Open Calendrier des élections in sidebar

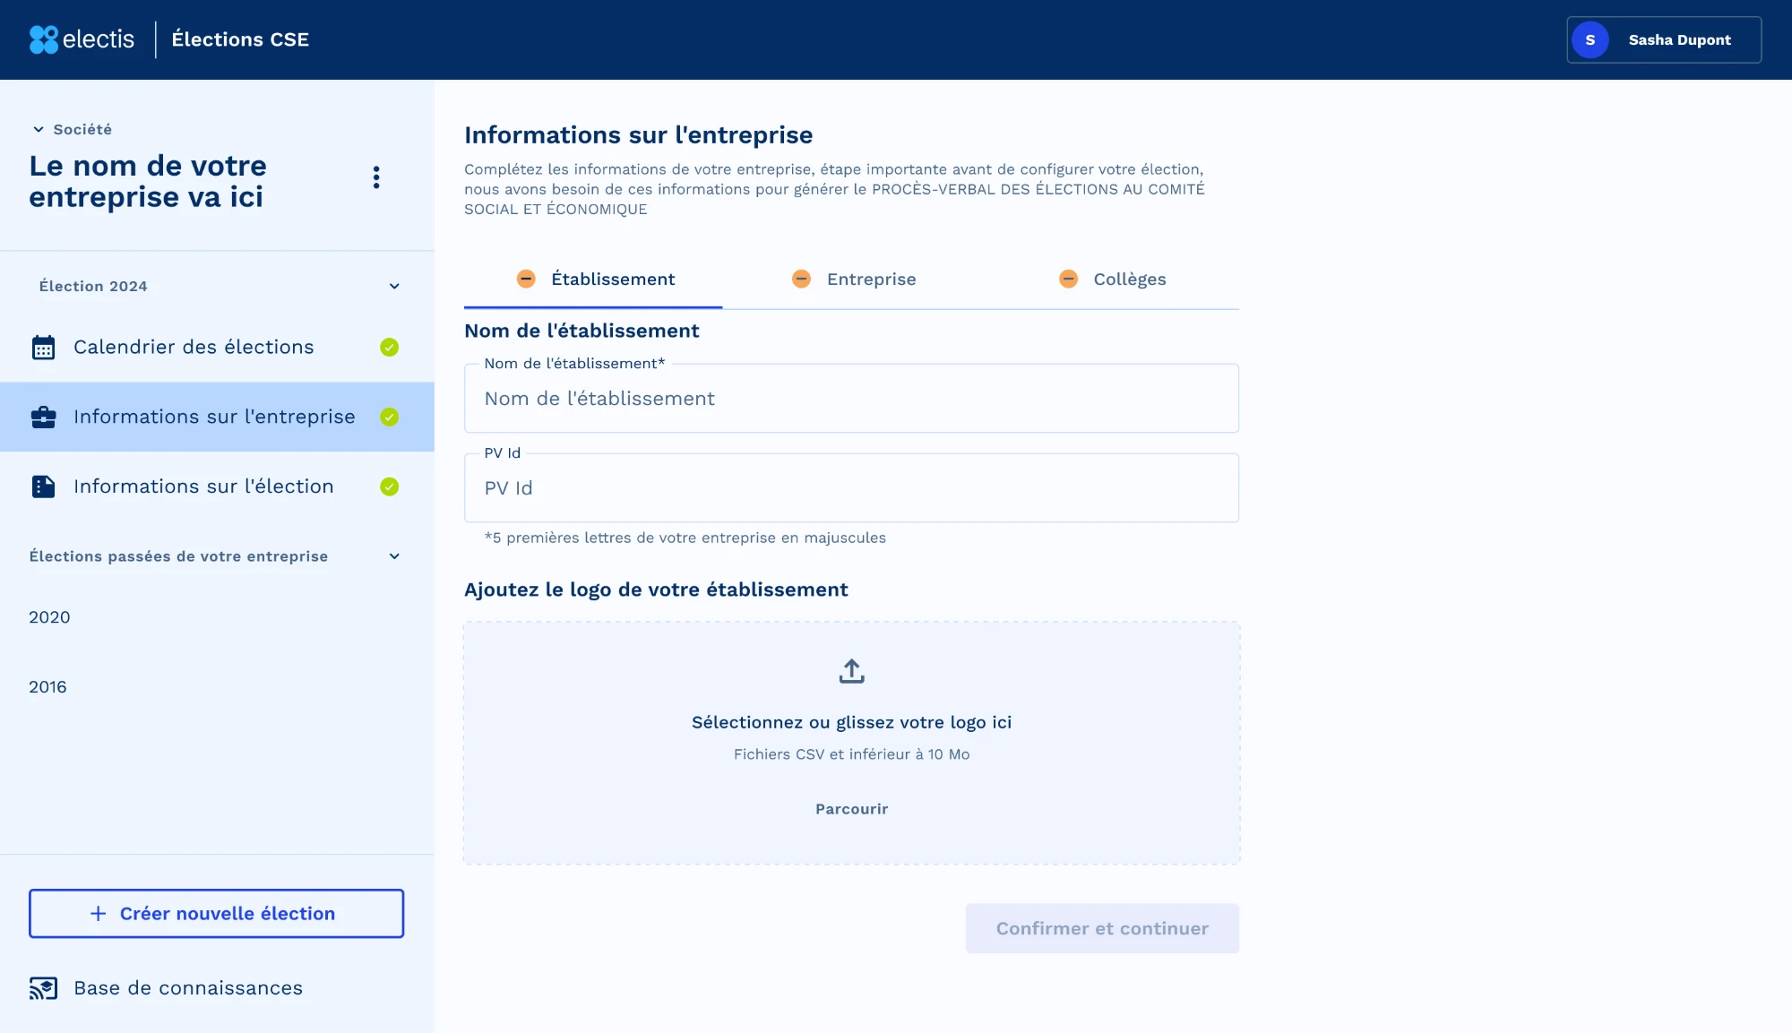(x=217, y=348)
